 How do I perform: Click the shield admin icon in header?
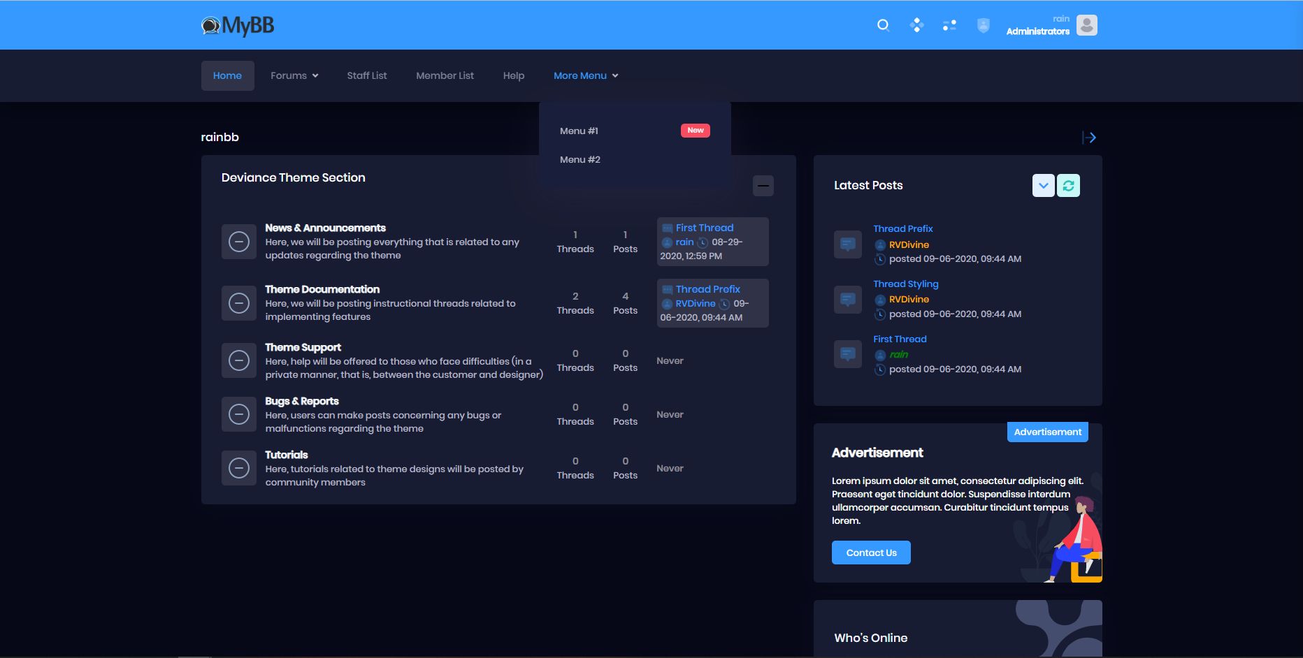pos(983,26)
